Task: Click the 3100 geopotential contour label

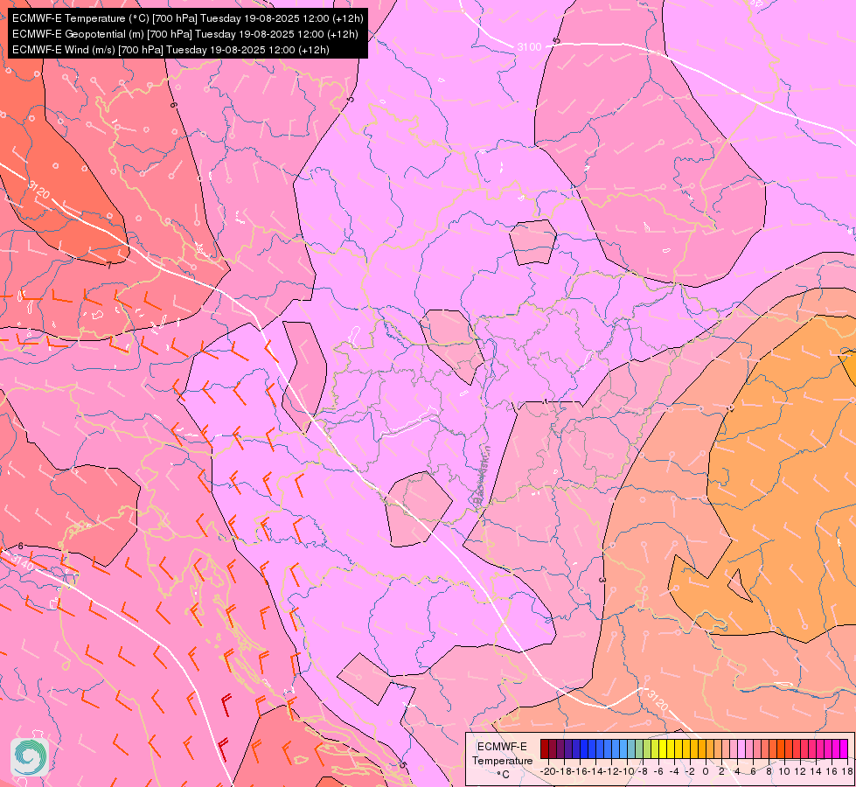Action: (x=529, y=47)
